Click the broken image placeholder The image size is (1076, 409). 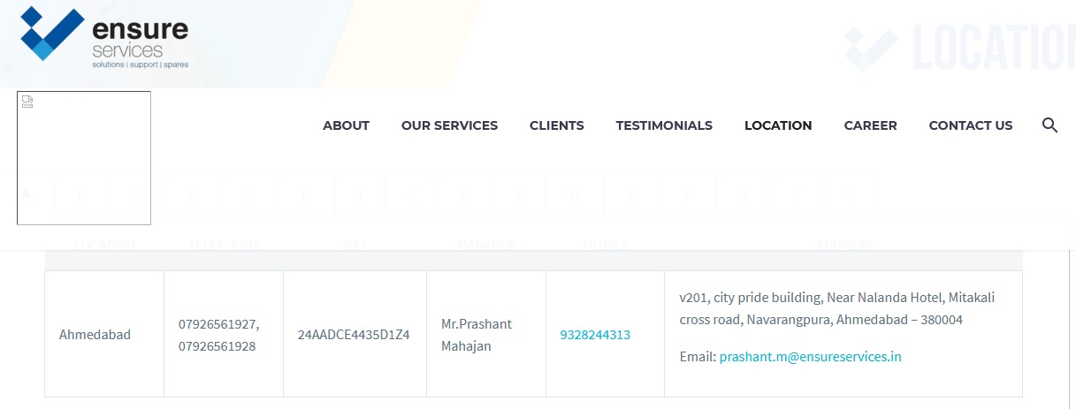pos(84,158)
